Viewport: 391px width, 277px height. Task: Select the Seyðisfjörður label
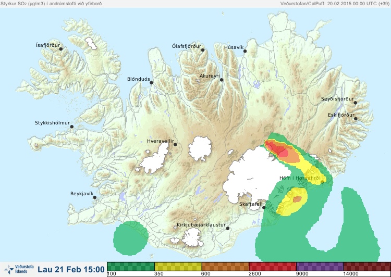pos(337,99)
